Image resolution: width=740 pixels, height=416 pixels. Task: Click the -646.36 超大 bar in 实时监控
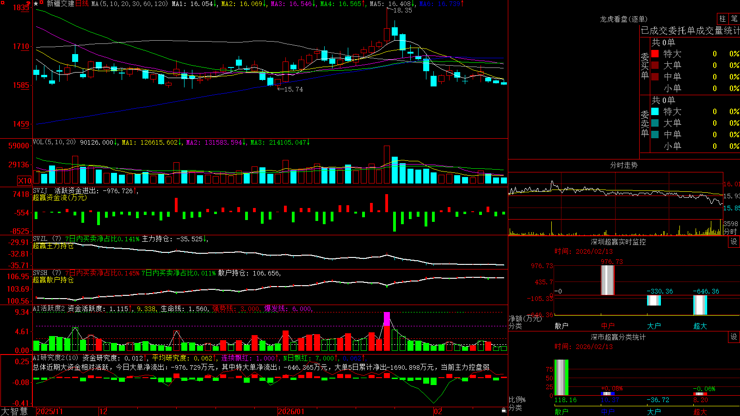(x=700, y=305)
